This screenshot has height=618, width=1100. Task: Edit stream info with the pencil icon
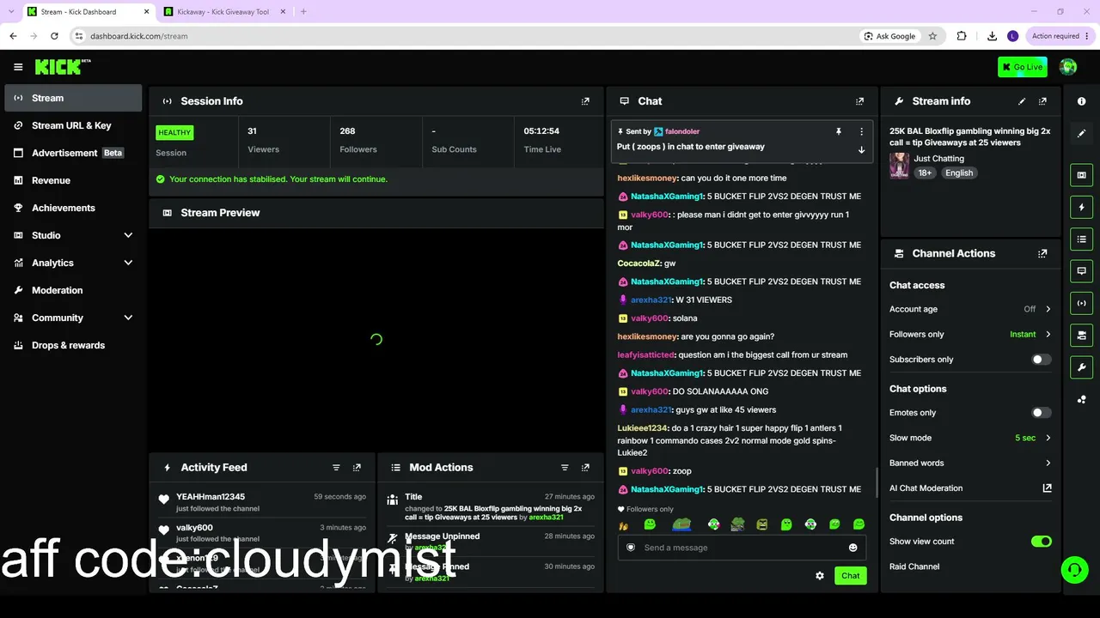pyautogui.click(x=1022, y=101)
